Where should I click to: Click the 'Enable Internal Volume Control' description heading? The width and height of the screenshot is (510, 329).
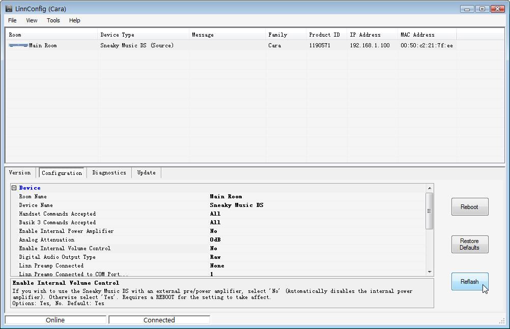point(66,283)
